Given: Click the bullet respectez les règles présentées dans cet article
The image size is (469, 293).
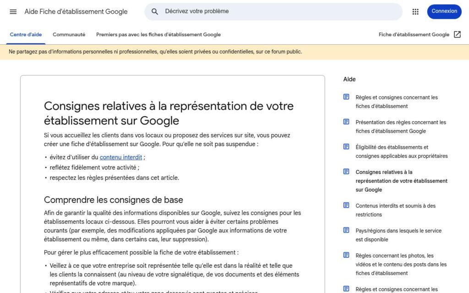Looking at the screenshot, I should (x=114, y=178).
